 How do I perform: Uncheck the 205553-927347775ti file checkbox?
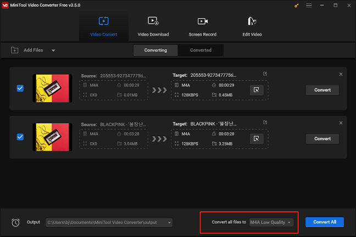20,88
